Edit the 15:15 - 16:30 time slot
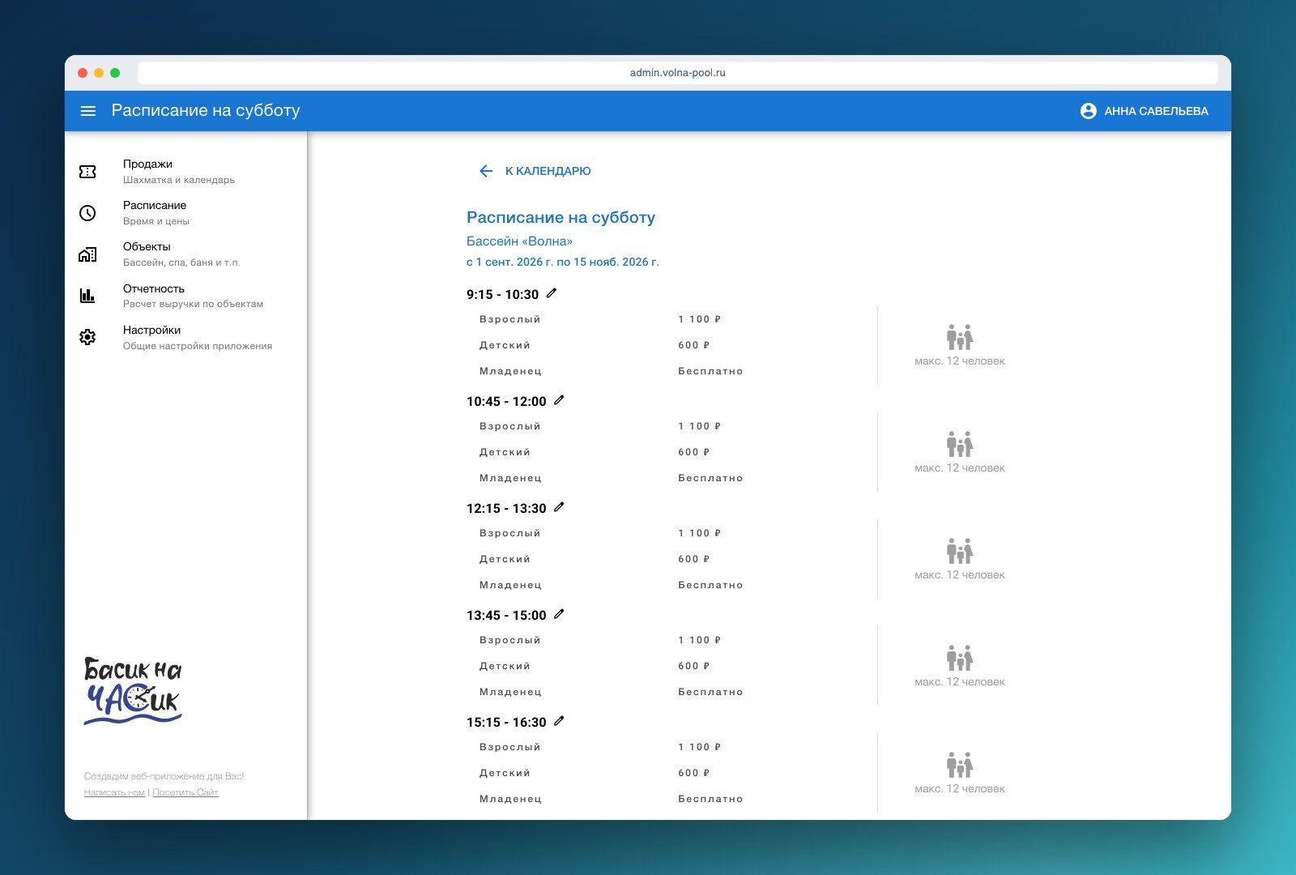Screen dimensions: 1296x875 click(x=559, y=721)
